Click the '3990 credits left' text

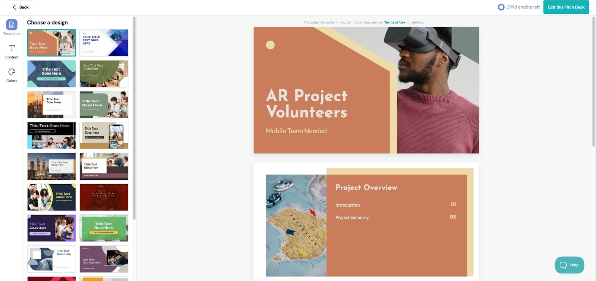pyautogui.click(x=523, y=7)
